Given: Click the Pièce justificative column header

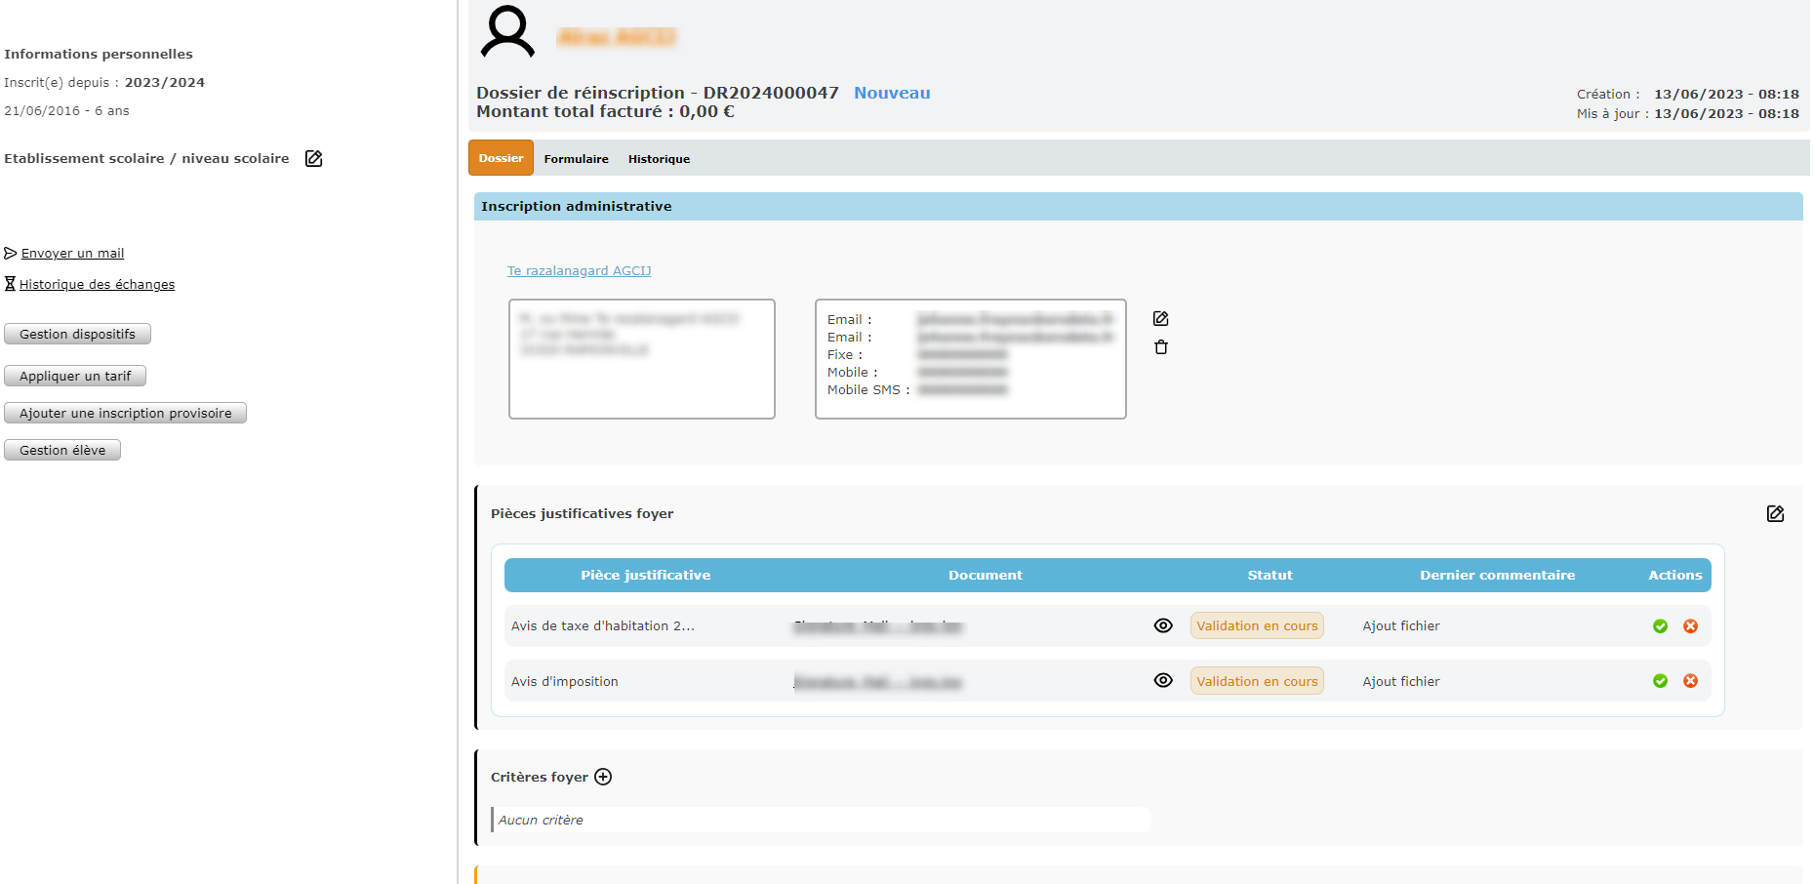Looking at the screenshot, I should tap(646, 576).
